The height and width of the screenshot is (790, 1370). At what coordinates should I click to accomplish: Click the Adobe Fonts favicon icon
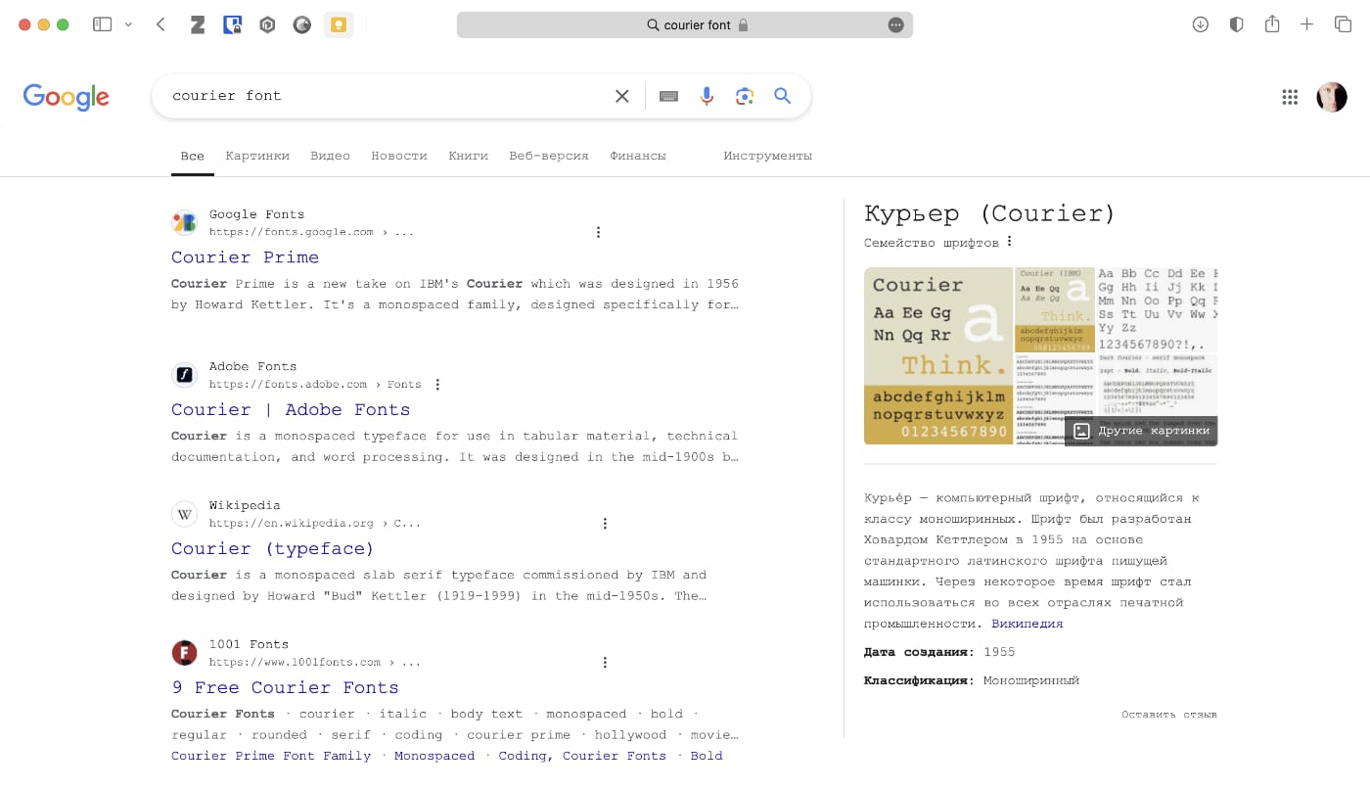click(184, 374)
